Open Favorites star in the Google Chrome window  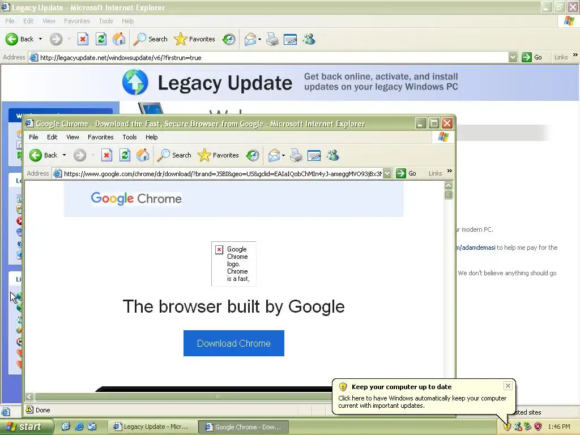pyautogui.click(x=218, y=155)
